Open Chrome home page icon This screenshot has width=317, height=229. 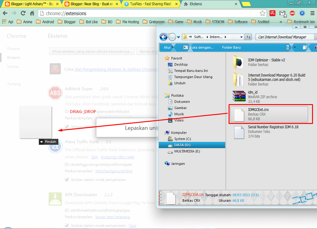[x=32, y=13]
